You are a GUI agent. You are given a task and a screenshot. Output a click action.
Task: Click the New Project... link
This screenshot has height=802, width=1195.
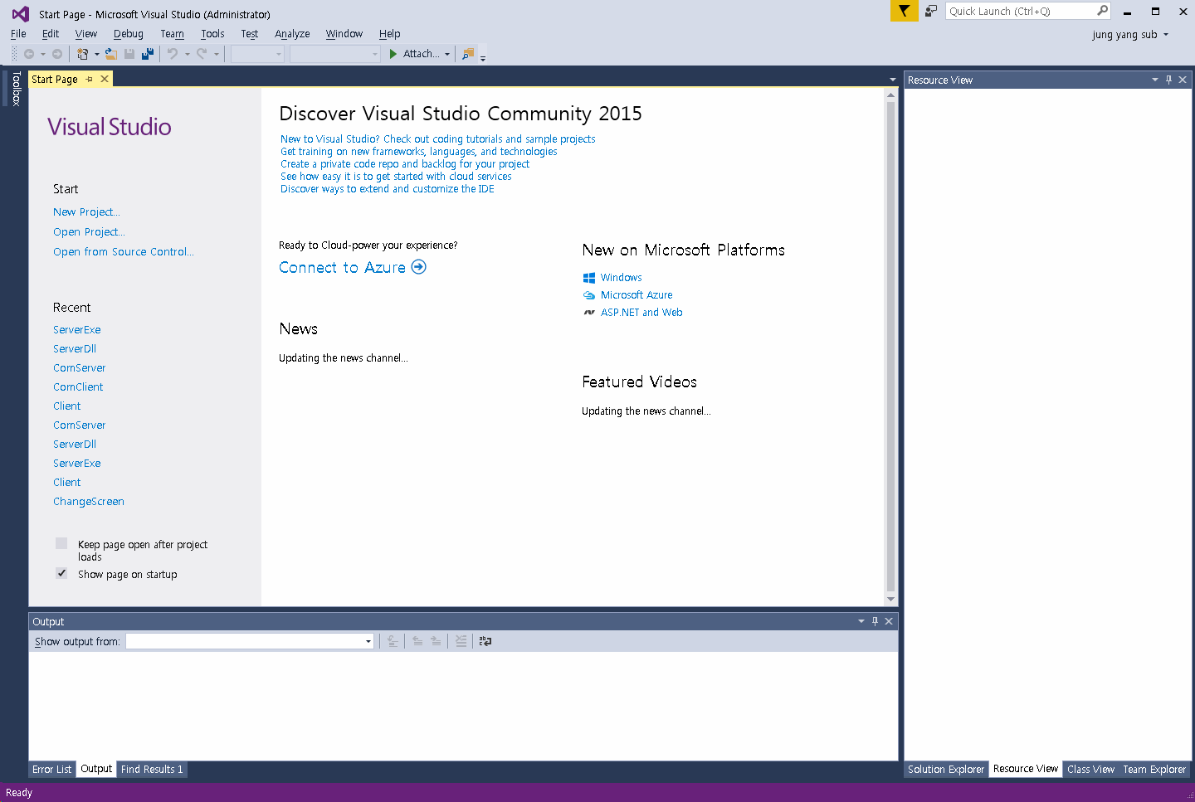pyautogui.click(x=86, y=212)
